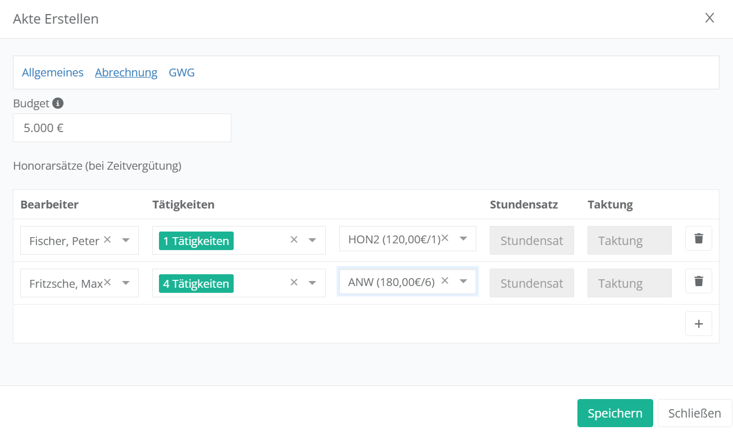Save the file with Speichern

[614, 413]
